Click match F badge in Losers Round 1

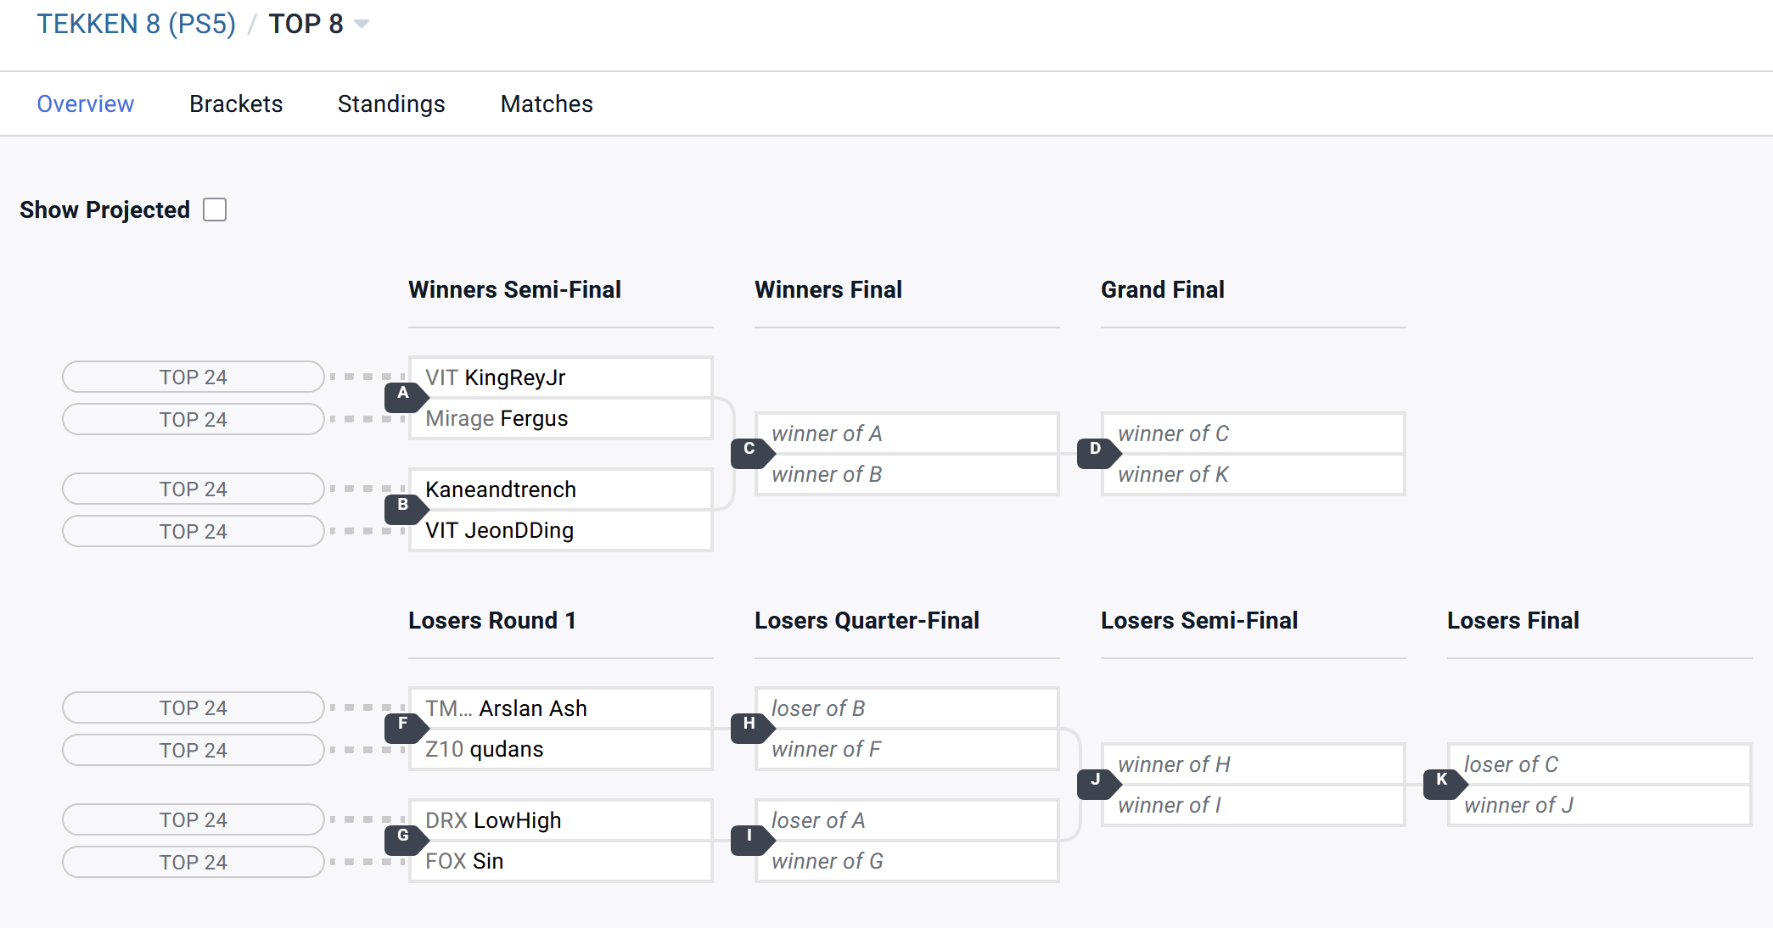tap(404, 725)
